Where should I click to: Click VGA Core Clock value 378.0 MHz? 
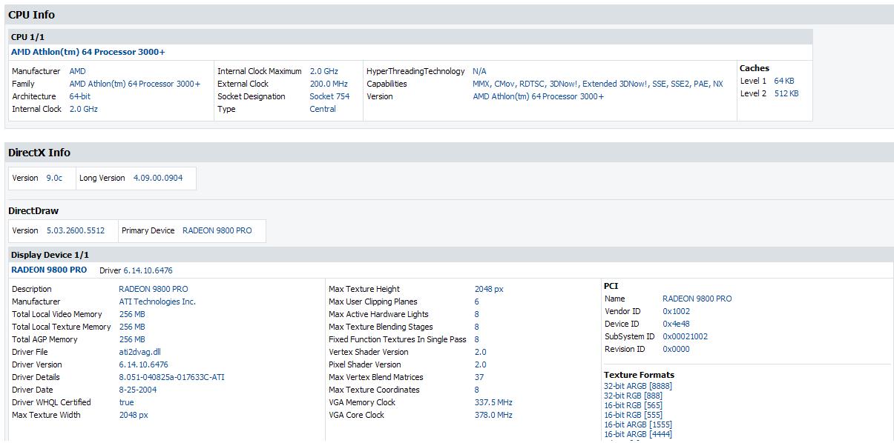(493, 415)
